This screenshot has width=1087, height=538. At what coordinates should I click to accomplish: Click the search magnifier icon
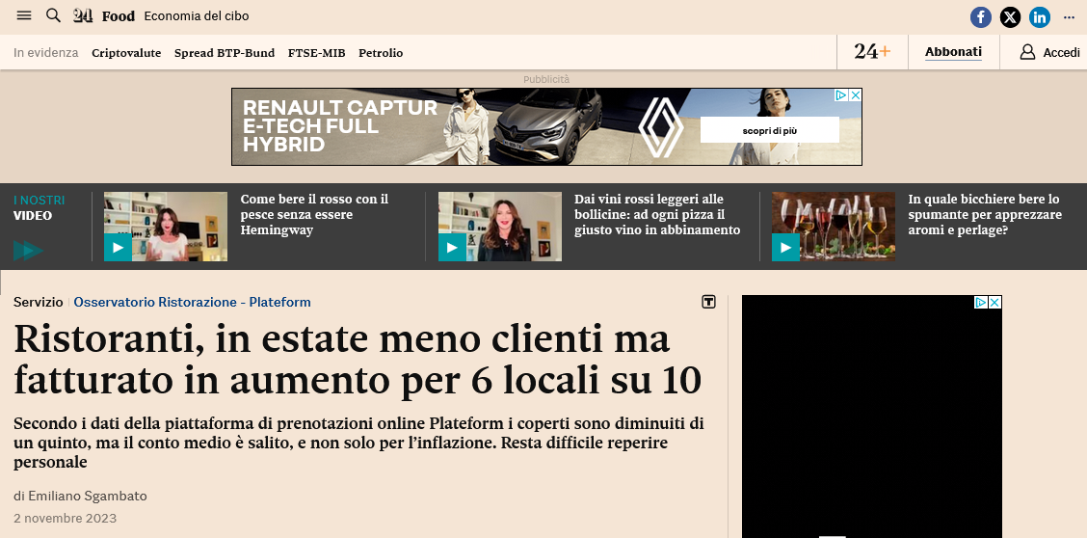[54, 16]
